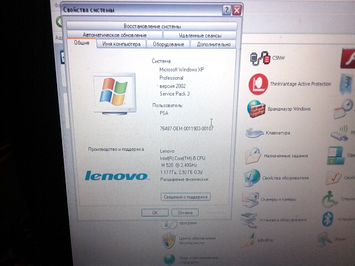This screenshot has height=266, width=355.
Task: Open the accessibility wheelchair icon
Action: [329, 199]
